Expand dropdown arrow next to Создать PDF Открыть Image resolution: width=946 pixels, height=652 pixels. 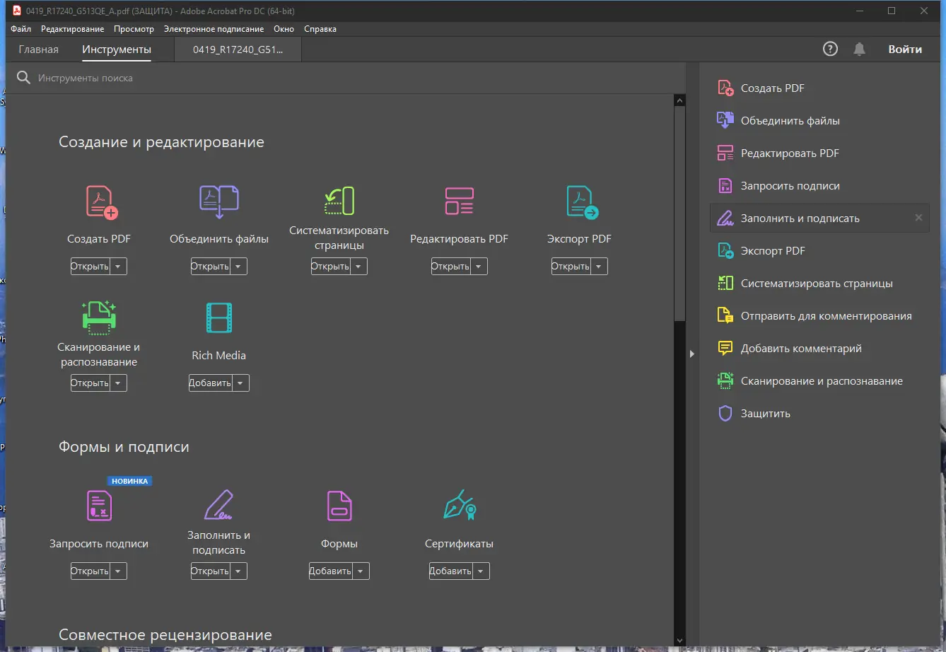click(x=119, y=267)
